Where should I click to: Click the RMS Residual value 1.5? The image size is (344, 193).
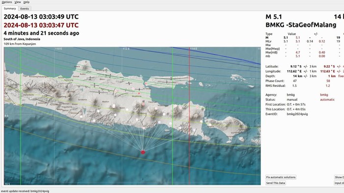(294, 86)
